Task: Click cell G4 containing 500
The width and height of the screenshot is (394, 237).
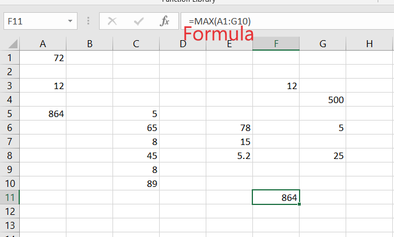Action: [323, 100]
